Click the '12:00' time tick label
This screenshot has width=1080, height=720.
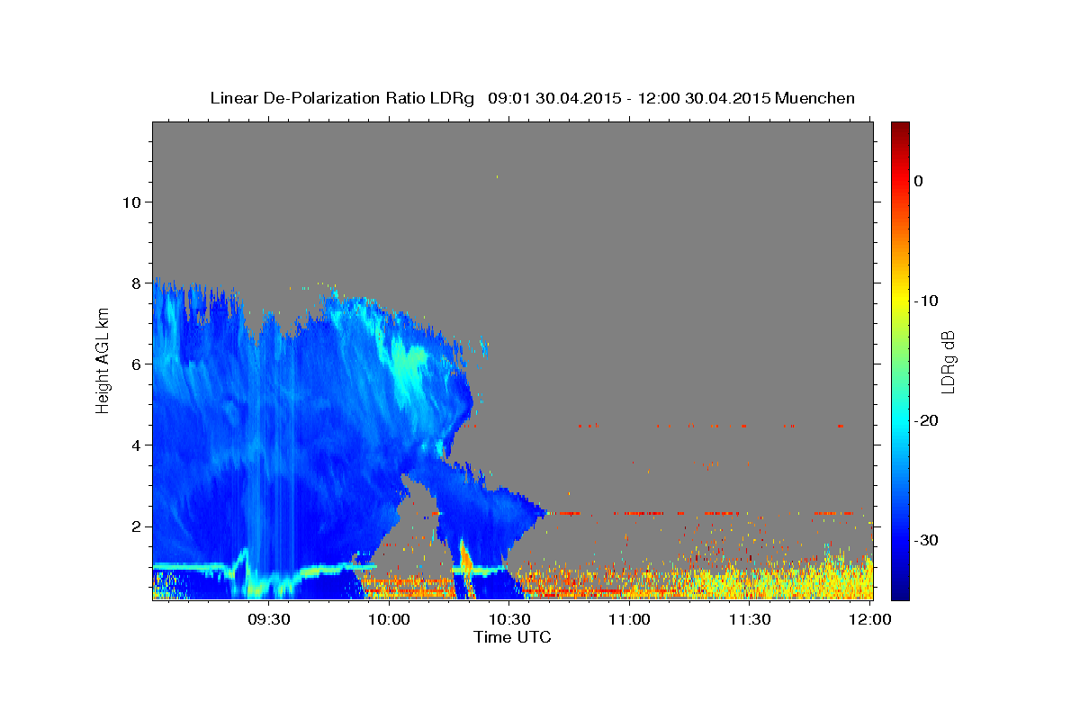click(869, 619)
